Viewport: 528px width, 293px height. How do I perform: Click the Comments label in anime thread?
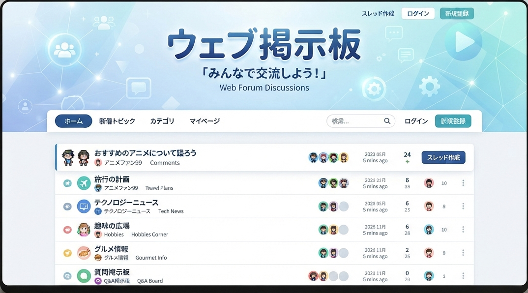(x=165, y=163)
